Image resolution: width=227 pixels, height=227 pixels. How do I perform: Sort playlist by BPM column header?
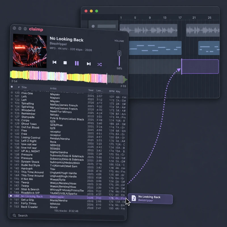112,91
